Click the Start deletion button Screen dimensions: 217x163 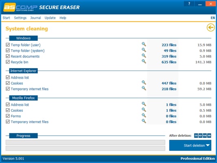(x=190, y=145)
